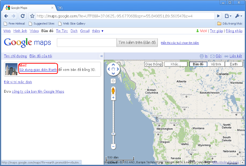Screen dimensions: 246x166
Task: Close the Google Maps tab
Action: [52, 8]
